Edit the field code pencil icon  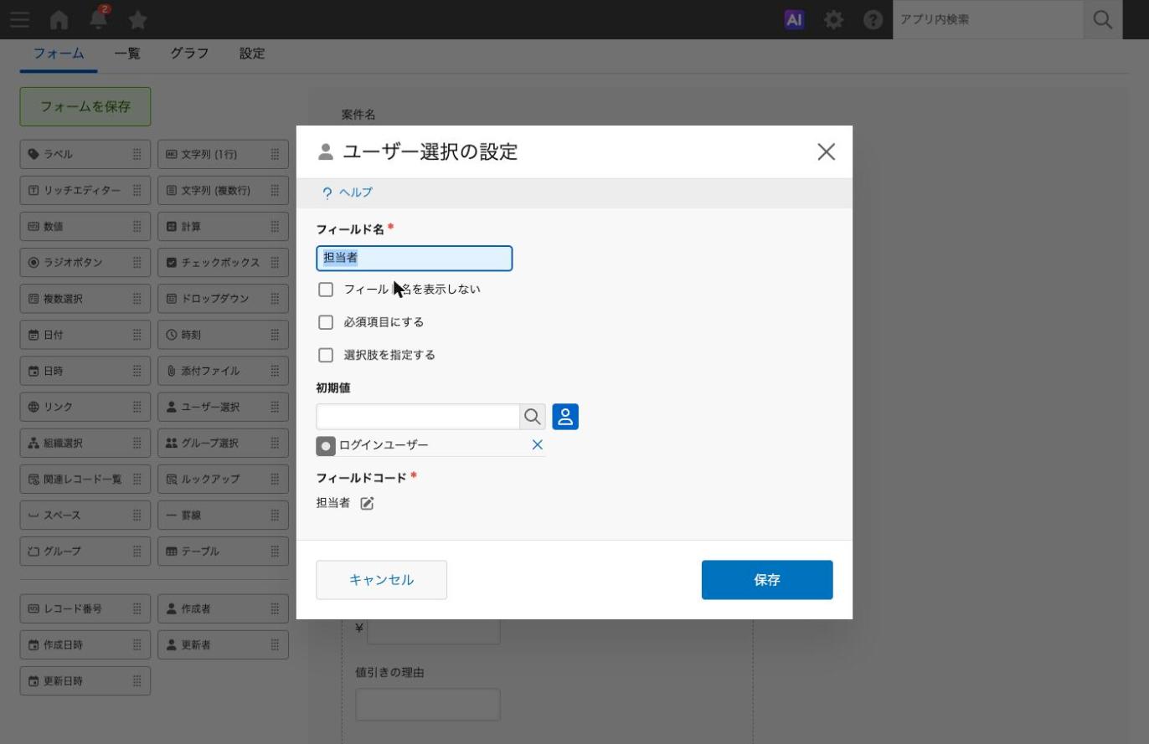(x=367, y=503)
